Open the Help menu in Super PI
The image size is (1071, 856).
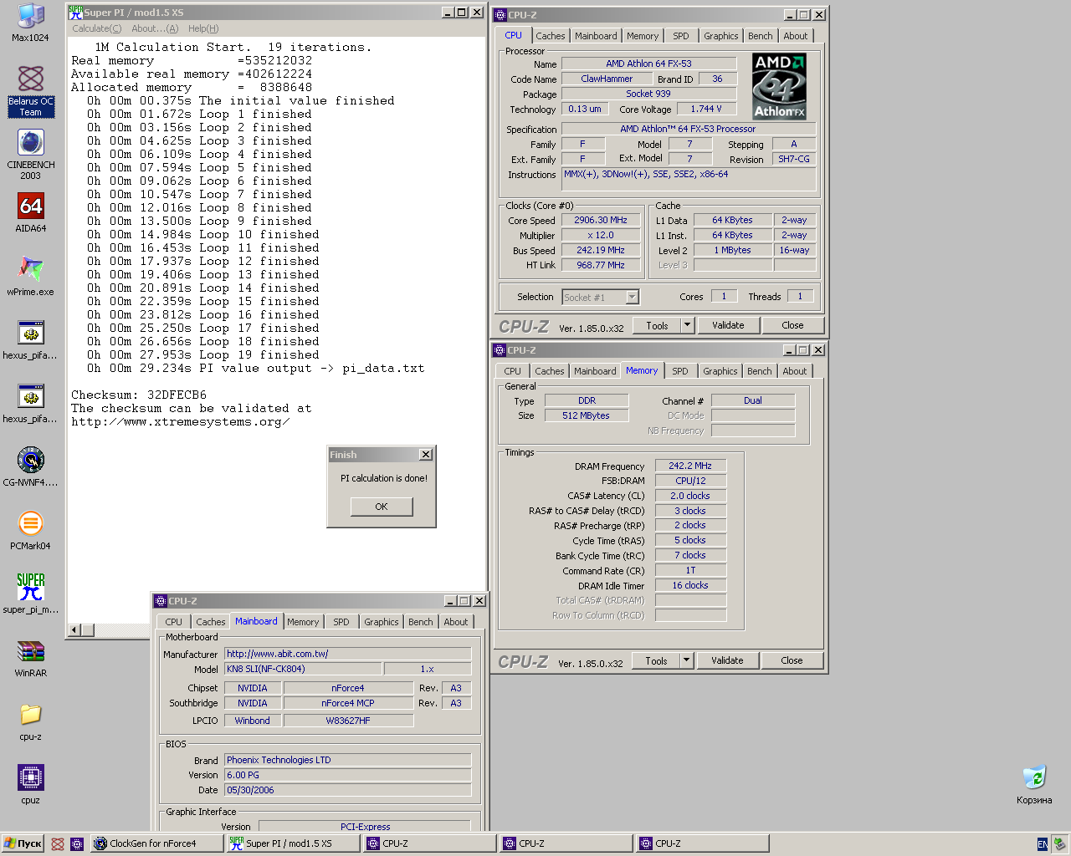click(x=203, y=28)
